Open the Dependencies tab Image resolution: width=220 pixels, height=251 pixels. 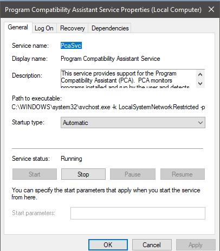[x=110, y=28]
